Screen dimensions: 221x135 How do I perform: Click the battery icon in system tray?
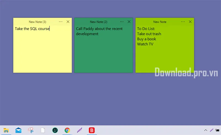tap(217, 130)
